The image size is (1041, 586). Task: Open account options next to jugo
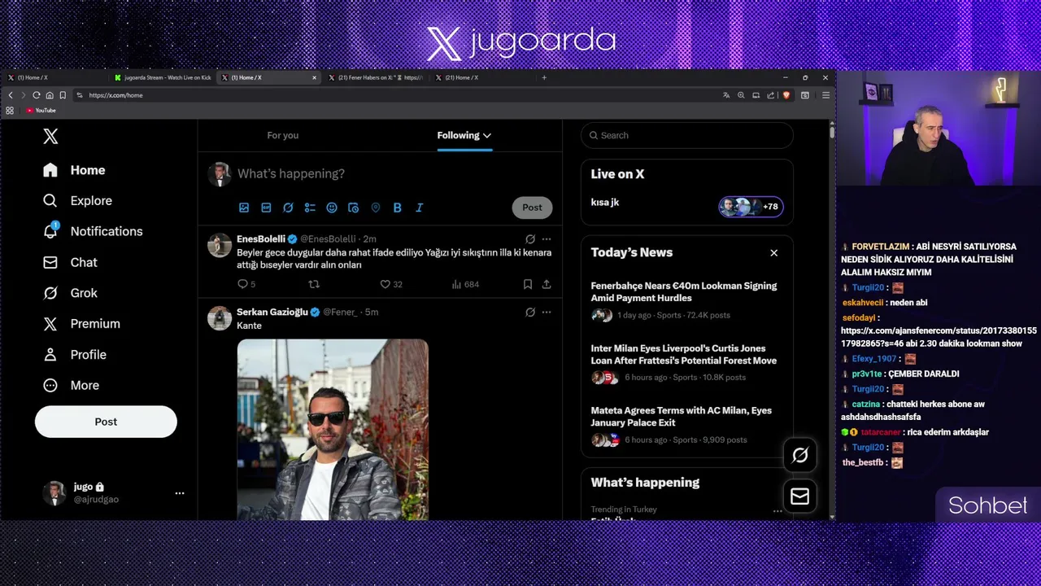180,493
